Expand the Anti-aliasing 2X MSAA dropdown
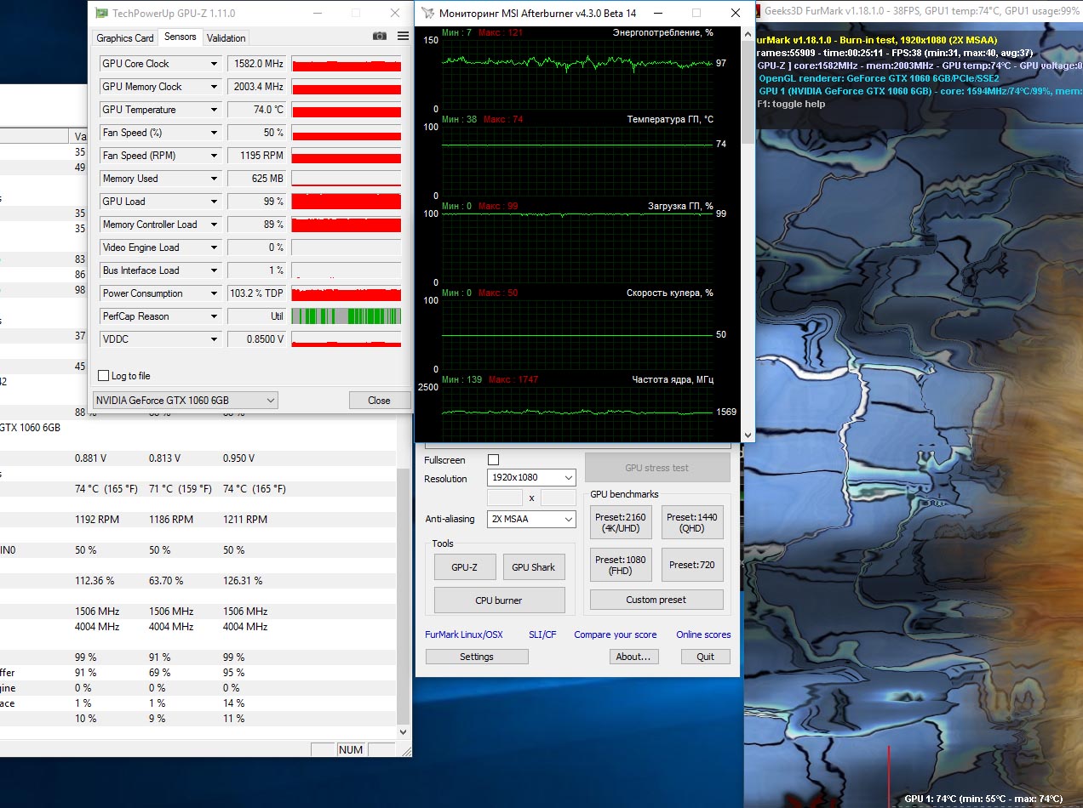The width and height of the screenshot is (1083, 808). (531, 519)
